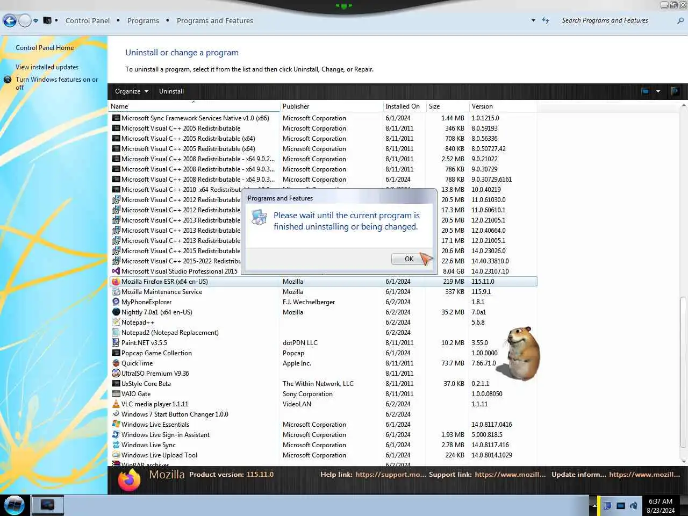The height and width of the screenshot is (516, 688).
Task: Select Windows Live Upload Tool icon
Action: [116, 455]
